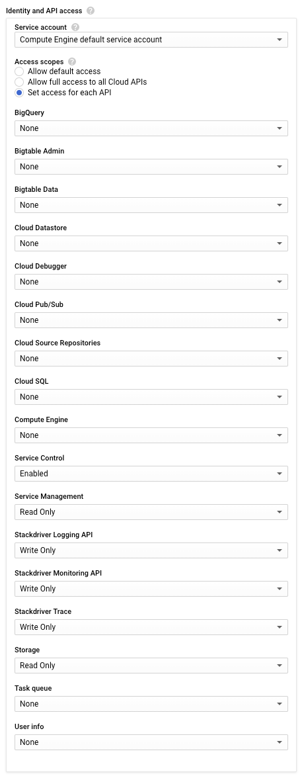The width and height of the screenshot is (304, 780).
Task: Open the Task queue dropdown
Action: [x=151, y=704]
